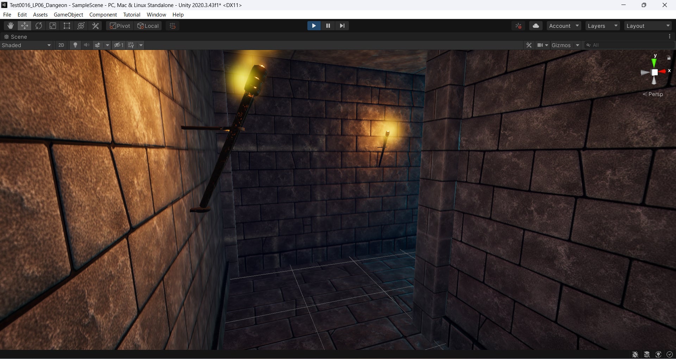Toggle Pivot handle position button
The width and height of the screenshot is (676, 359).
120,26
